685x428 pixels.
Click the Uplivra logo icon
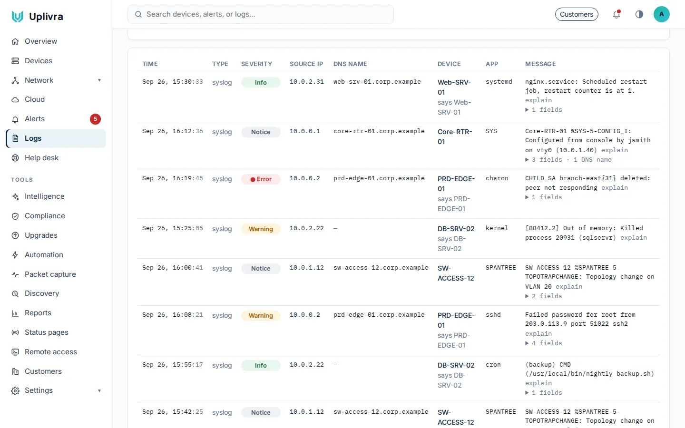click(18, 17)
